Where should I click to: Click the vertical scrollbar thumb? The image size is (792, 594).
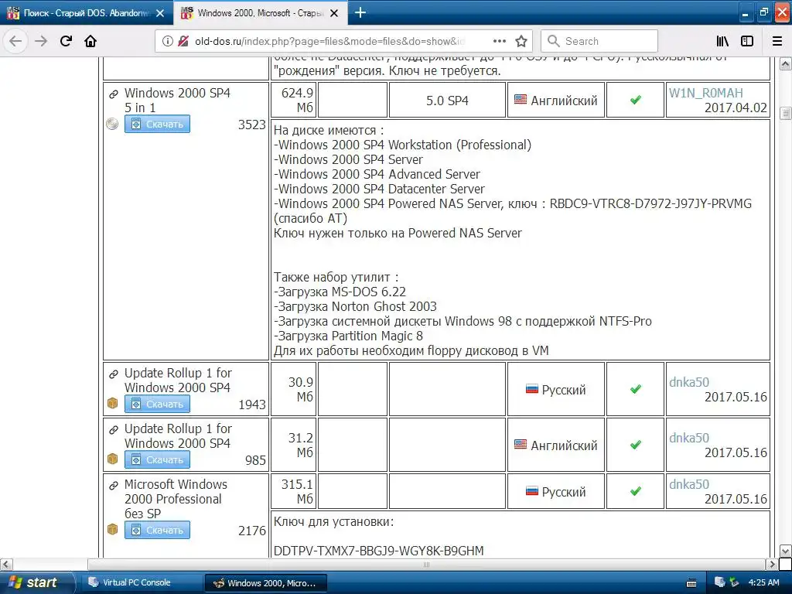click(786, 113)
